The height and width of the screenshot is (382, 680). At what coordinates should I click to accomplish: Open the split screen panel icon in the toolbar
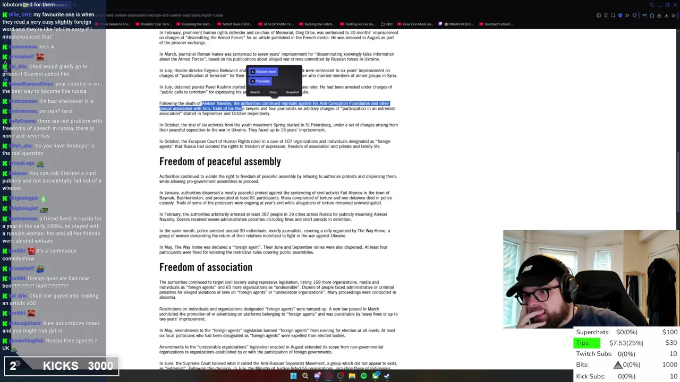click(x=599, y=15)
